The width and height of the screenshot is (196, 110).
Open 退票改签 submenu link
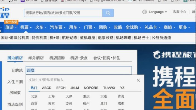point(105,38)
